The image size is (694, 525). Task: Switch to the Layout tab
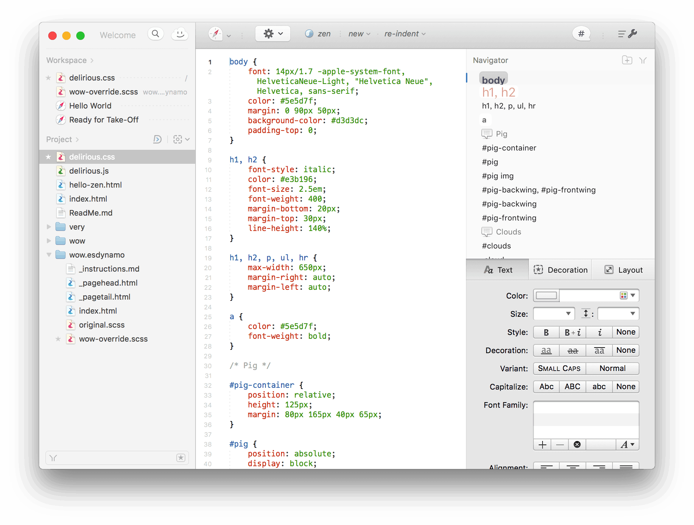623,270
